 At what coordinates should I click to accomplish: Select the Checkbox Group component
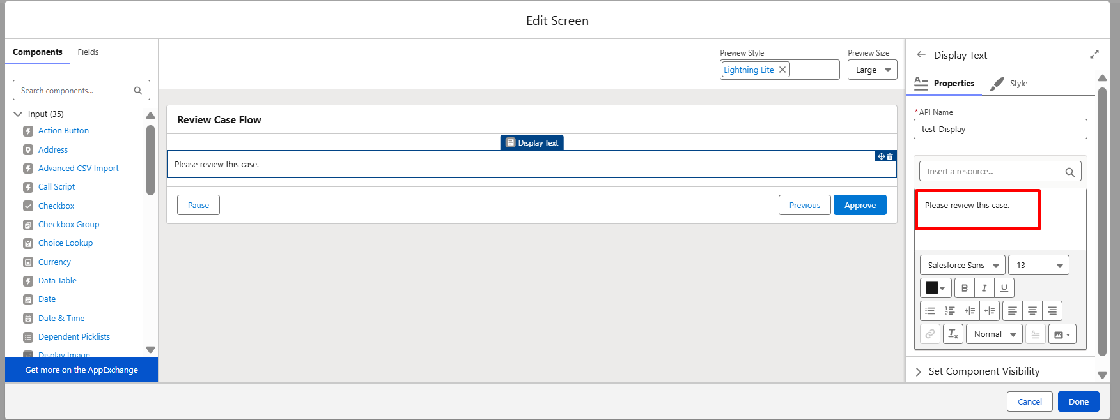coord(68,225)
